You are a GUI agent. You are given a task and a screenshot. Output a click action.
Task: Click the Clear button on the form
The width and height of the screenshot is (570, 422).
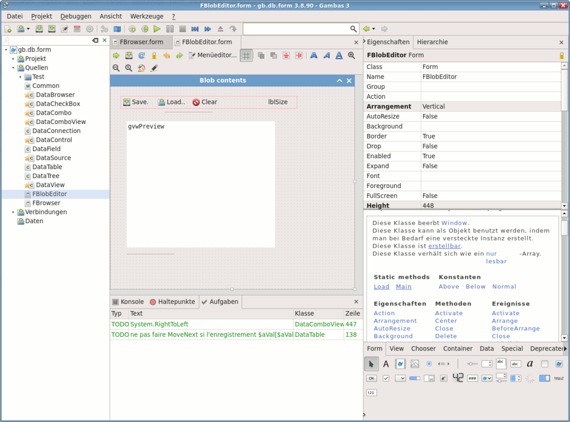[205, 102]
